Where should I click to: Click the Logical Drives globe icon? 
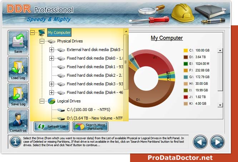51,101
